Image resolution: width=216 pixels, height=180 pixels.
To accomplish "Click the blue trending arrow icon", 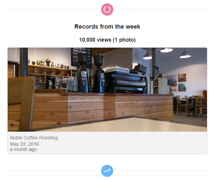I will [x=107, y=171].
